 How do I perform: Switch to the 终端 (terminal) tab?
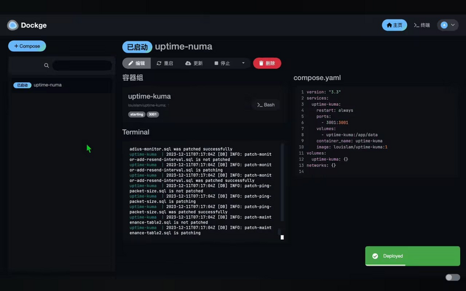(x=422, y=25)
